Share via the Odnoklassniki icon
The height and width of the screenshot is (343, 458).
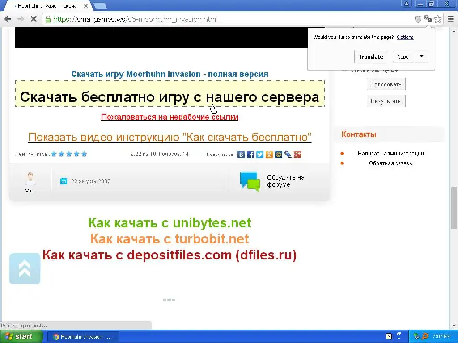269,154
